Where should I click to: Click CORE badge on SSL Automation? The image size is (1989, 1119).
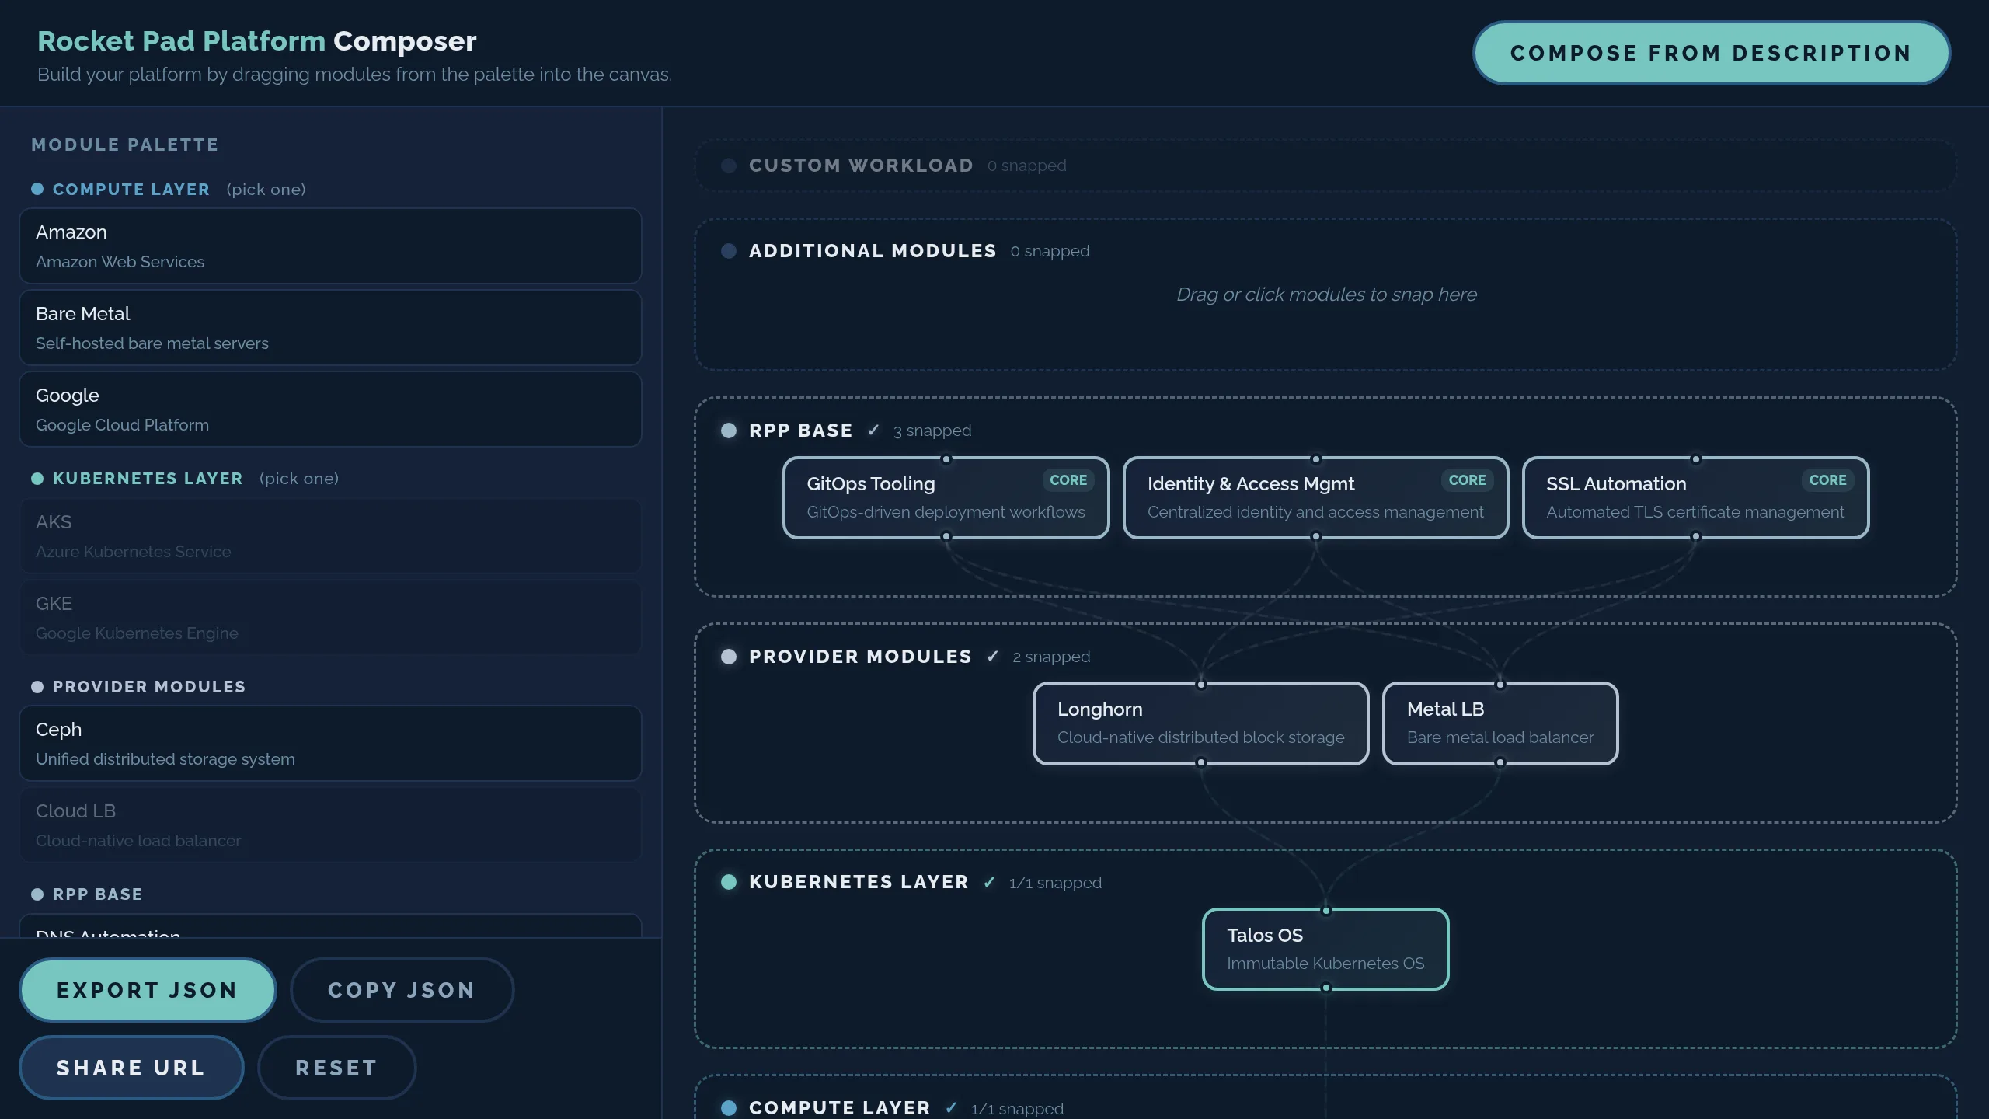coord(1827,480)
